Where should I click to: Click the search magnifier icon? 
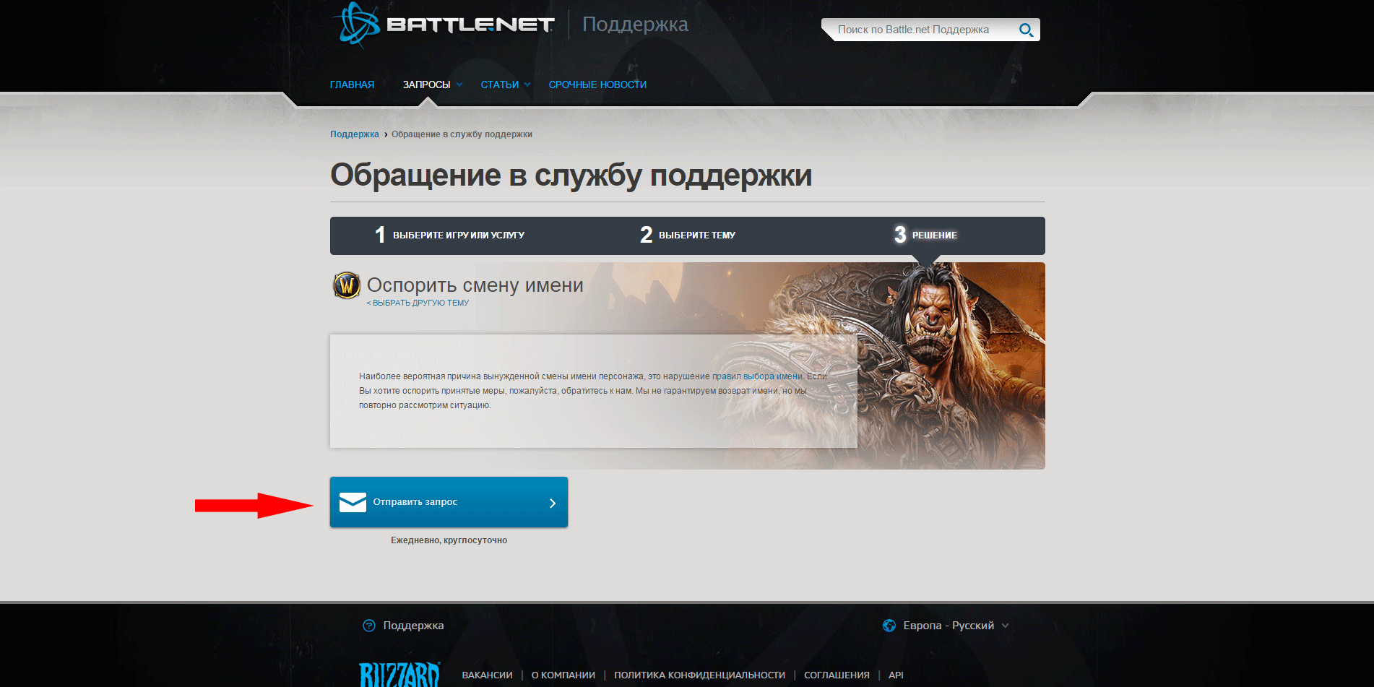tap(1026, 30)
